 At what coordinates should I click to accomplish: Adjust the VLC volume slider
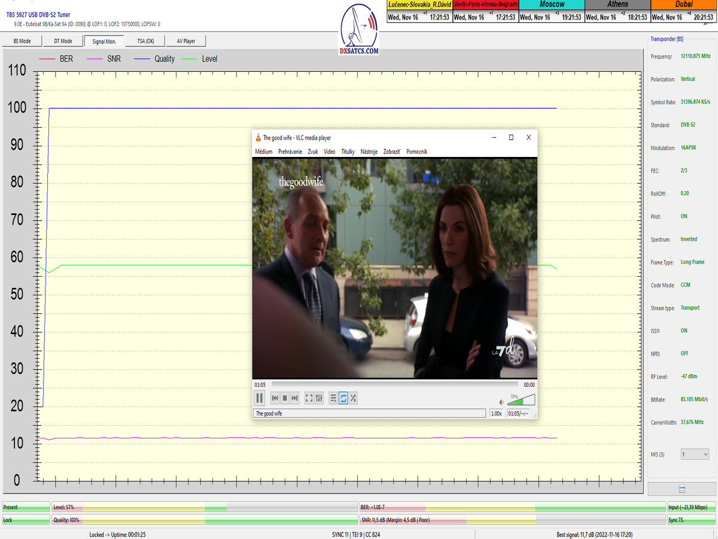point(521,401)
